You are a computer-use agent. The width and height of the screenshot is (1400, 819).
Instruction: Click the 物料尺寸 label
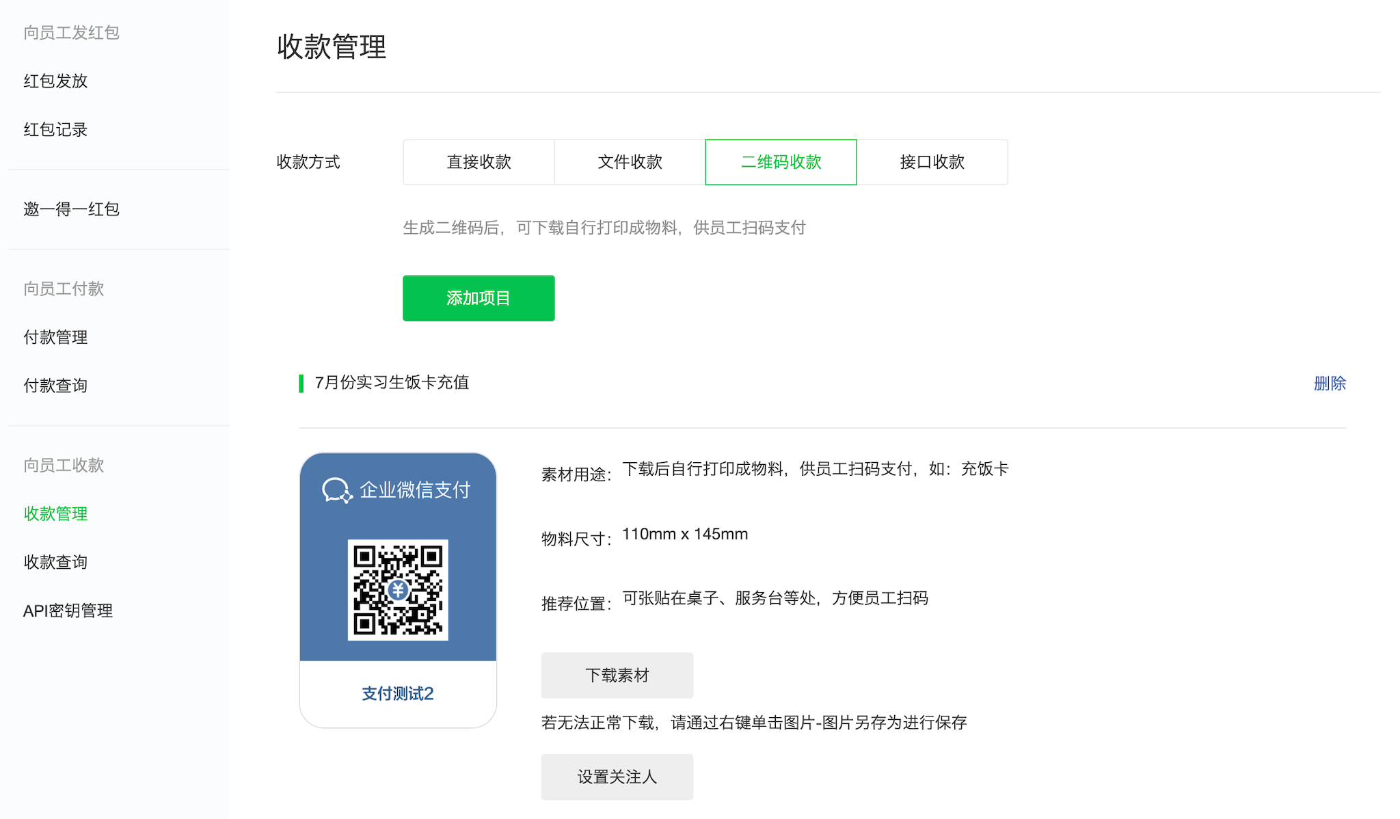coord(576,539)
